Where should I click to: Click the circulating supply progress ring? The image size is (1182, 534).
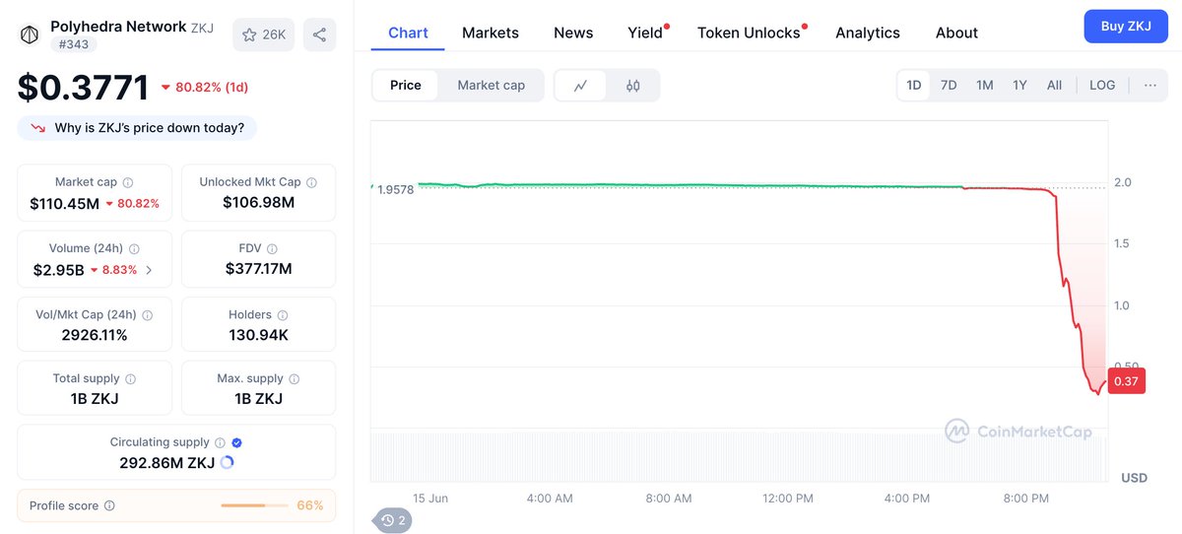pos(227,462)
